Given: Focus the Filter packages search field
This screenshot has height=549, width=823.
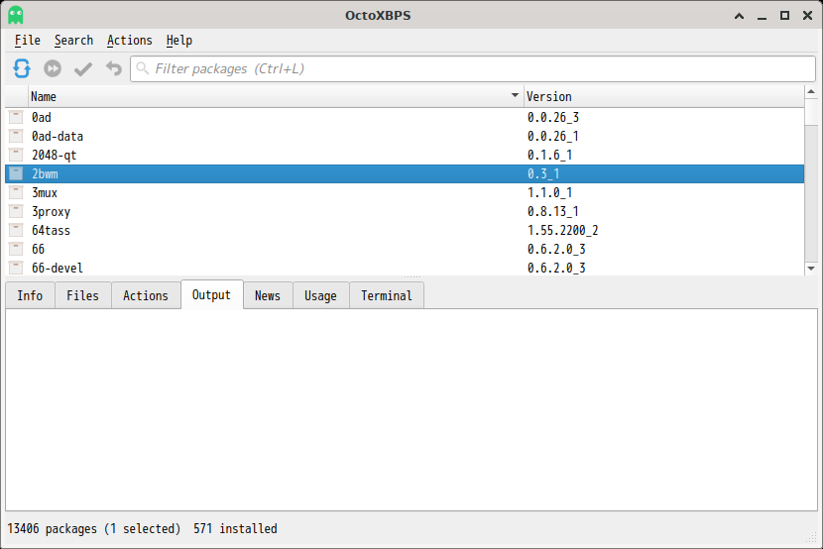Looking at the screenshot, I should pos(472,68).
